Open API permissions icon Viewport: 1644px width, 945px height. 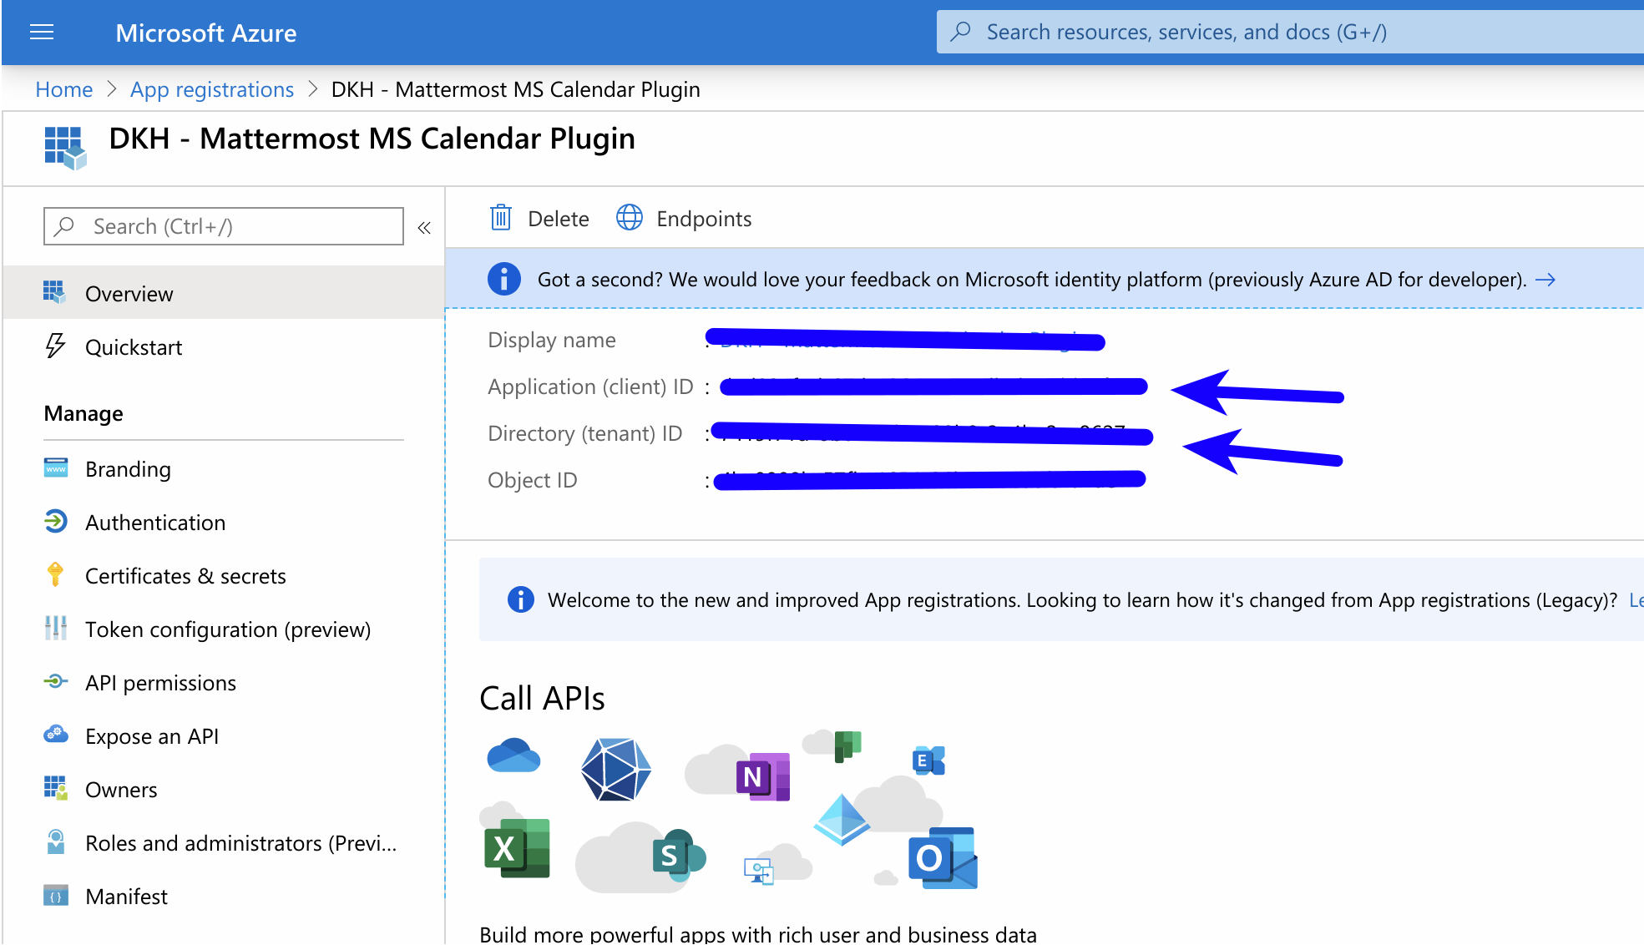tap(55, 682)
